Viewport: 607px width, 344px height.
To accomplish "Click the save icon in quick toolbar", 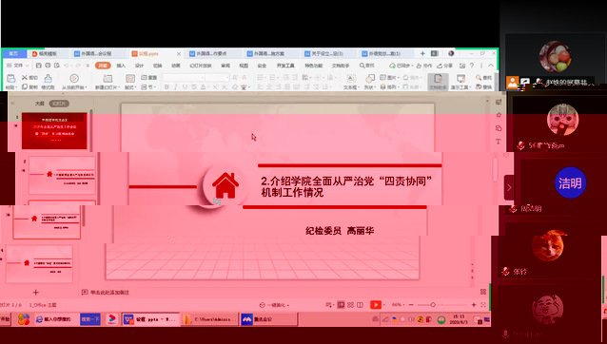I will point(38,66).
